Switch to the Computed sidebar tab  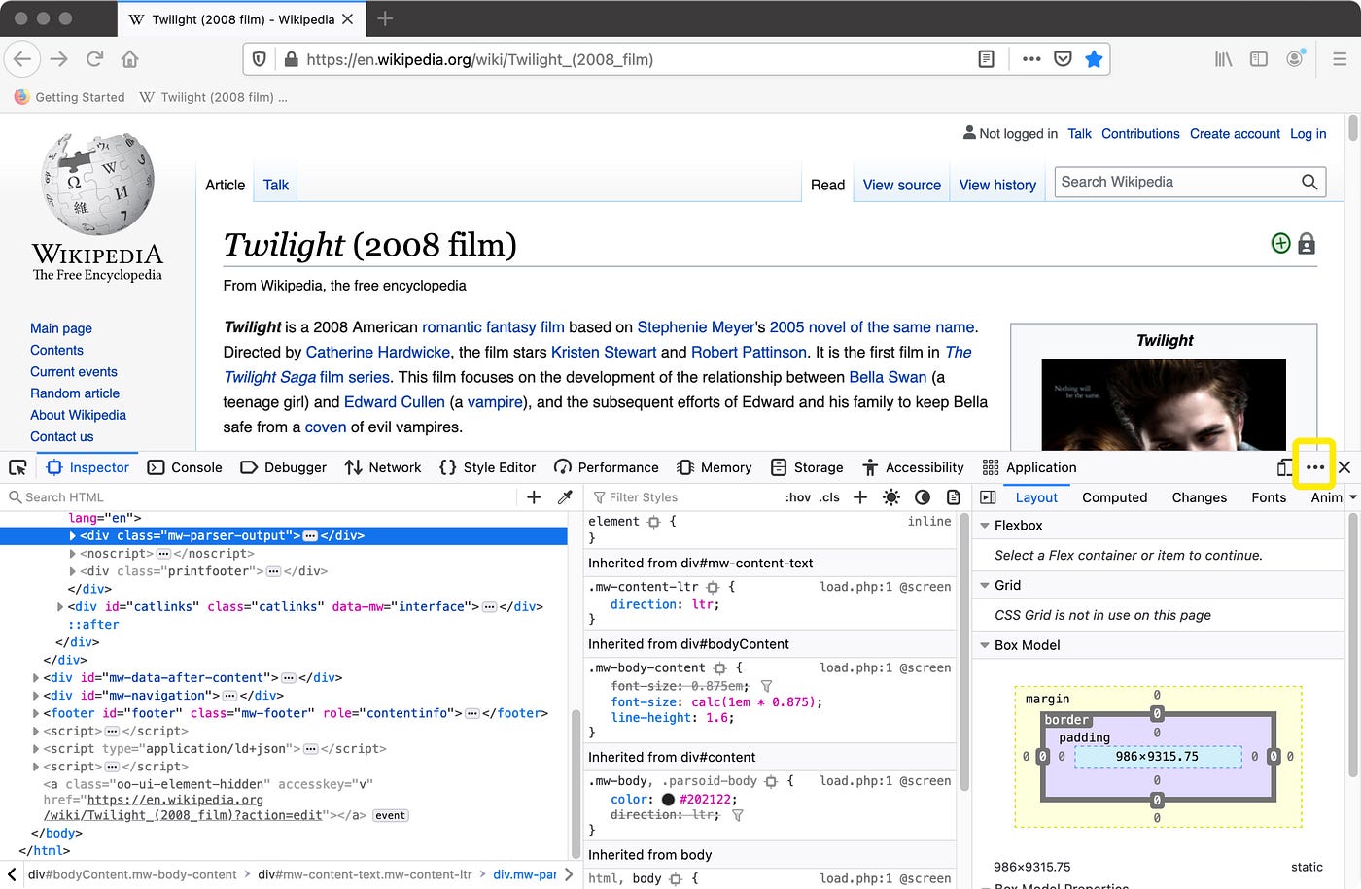tap(1114, 497)
